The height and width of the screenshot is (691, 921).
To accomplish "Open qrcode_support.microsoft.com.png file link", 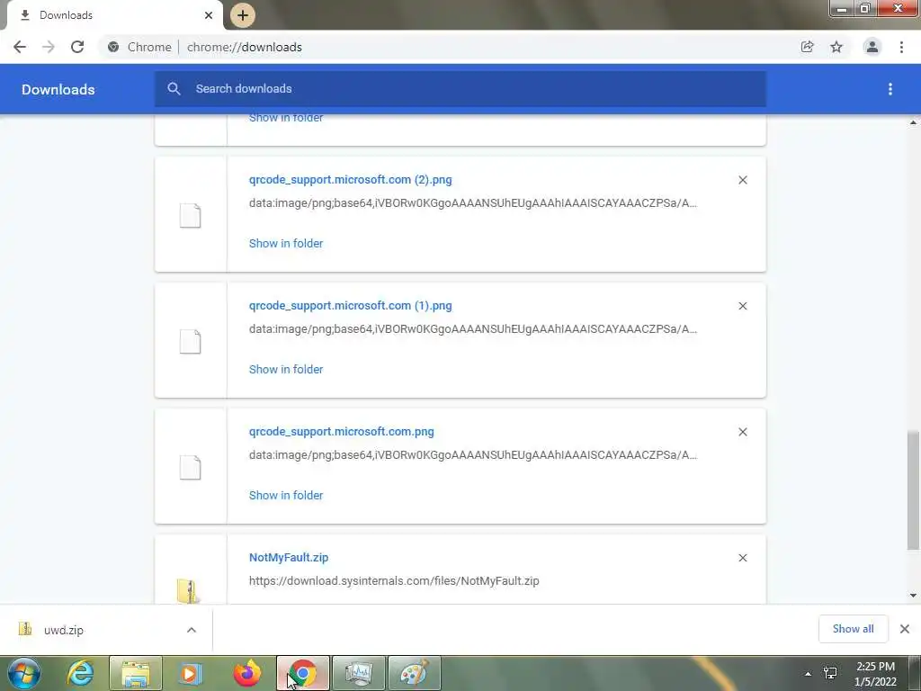I will pos(341,431).
